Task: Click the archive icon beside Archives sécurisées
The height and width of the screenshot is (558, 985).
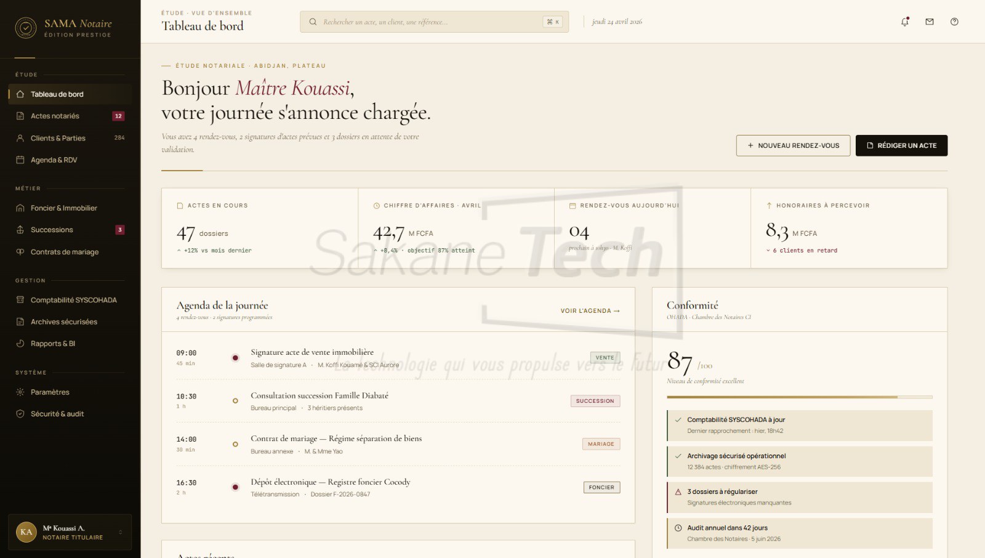Action: pyautogui.click(x=20, y=321)
